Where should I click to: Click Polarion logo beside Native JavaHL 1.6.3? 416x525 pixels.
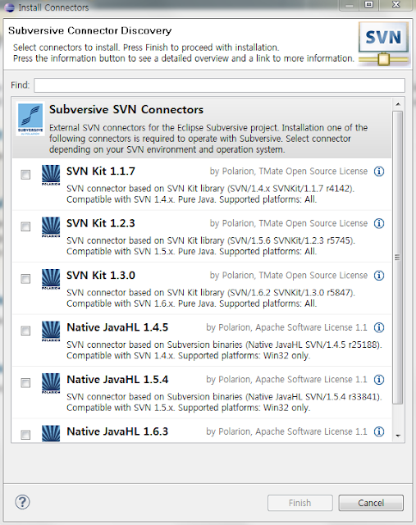coord(51,433)
